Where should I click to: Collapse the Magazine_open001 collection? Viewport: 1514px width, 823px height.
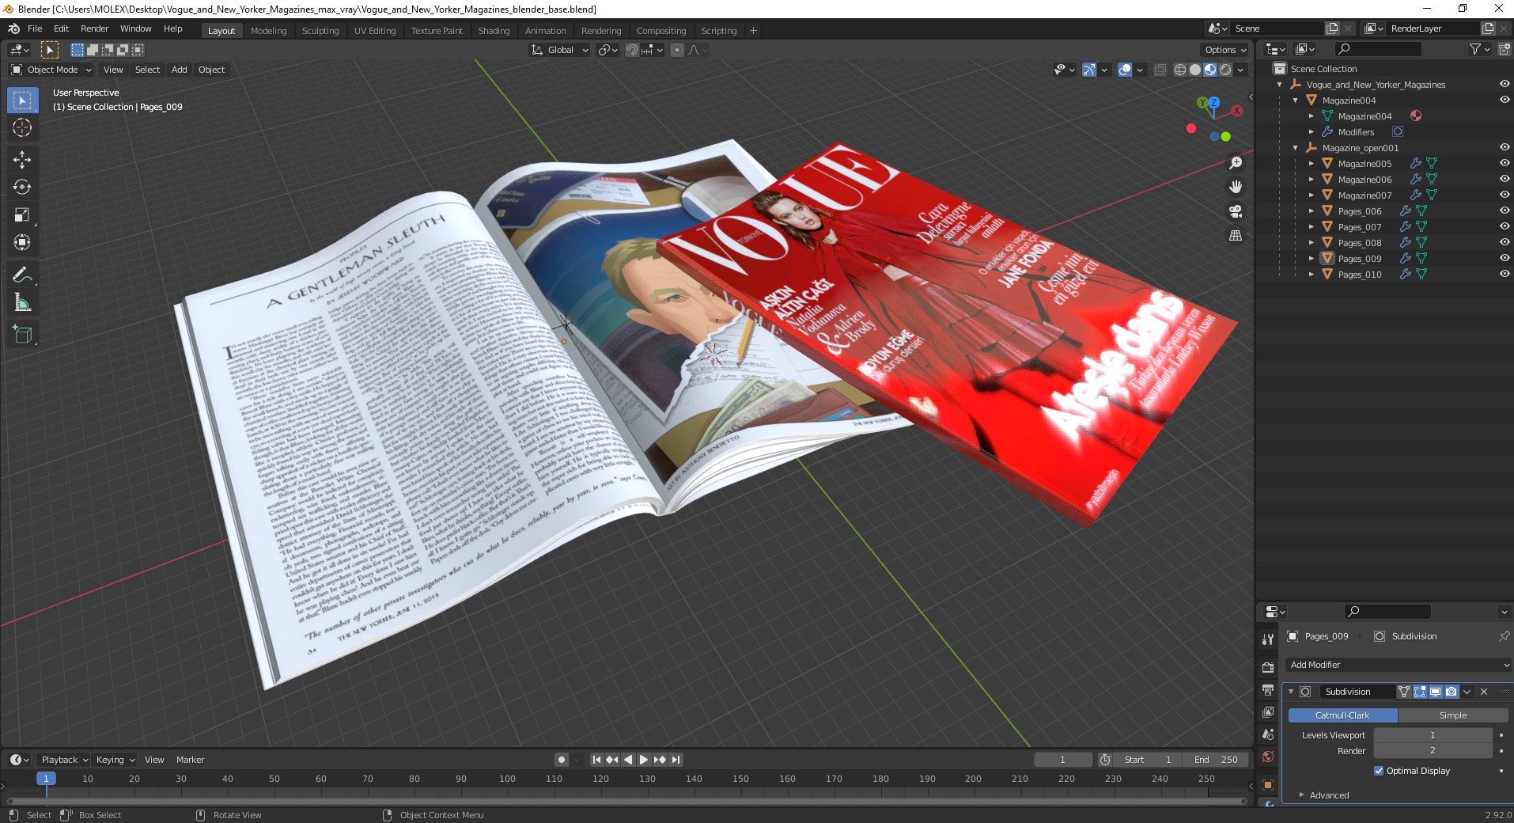(x=1295, y=147)
